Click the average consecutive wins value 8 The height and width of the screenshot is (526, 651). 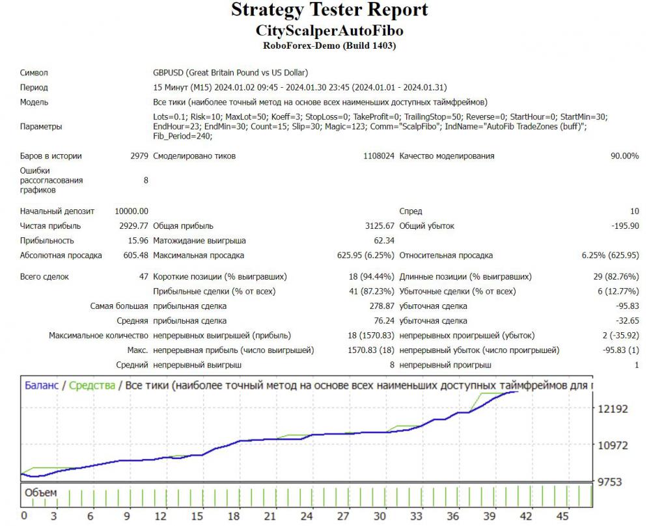pos(392,365)
